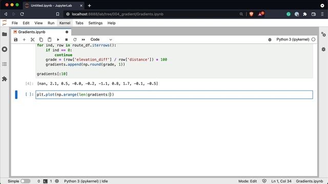Open running terminals and kernels sidebar
Viewport: 328px width, 184px height.
pos(5,49)
